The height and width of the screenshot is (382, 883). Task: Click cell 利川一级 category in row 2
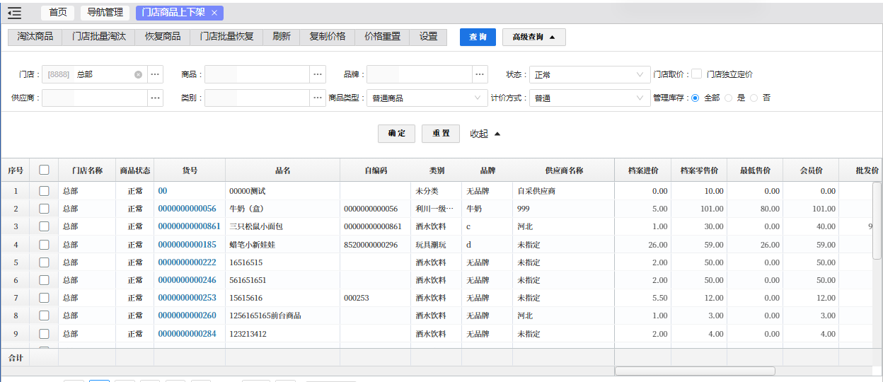(434, 209)
